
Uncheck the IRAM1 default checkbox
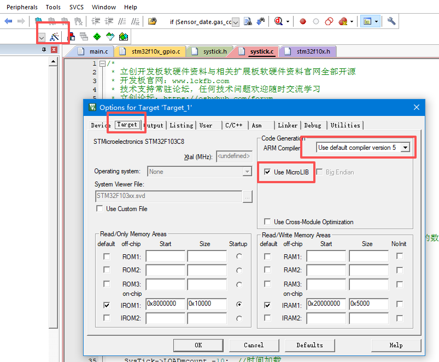[x=267, y=305]
